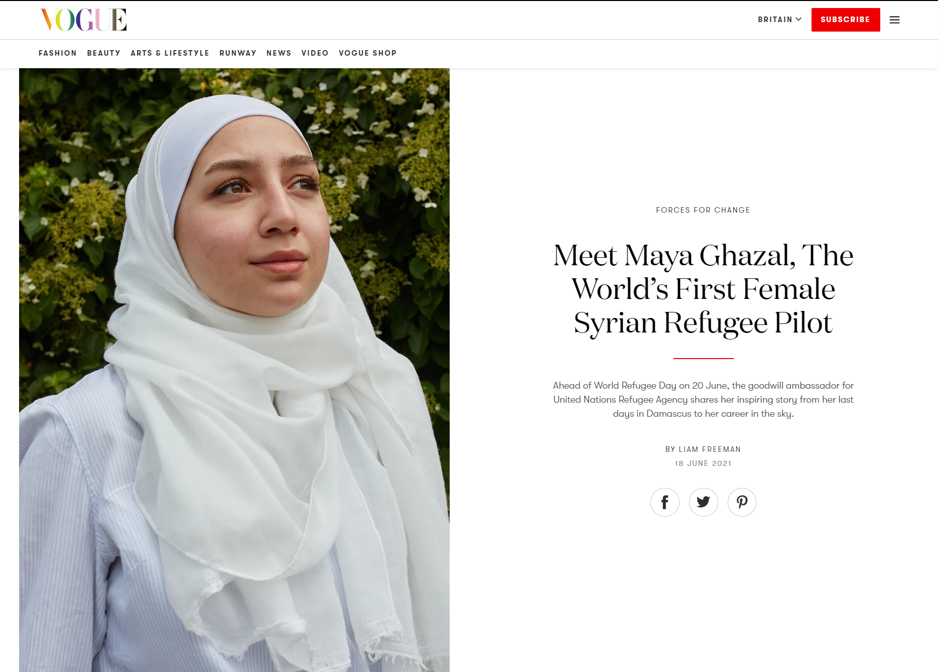Viewport: 942px width, 672px height.
Task: Click the chevron beside Britain
Action: [798, 19]
